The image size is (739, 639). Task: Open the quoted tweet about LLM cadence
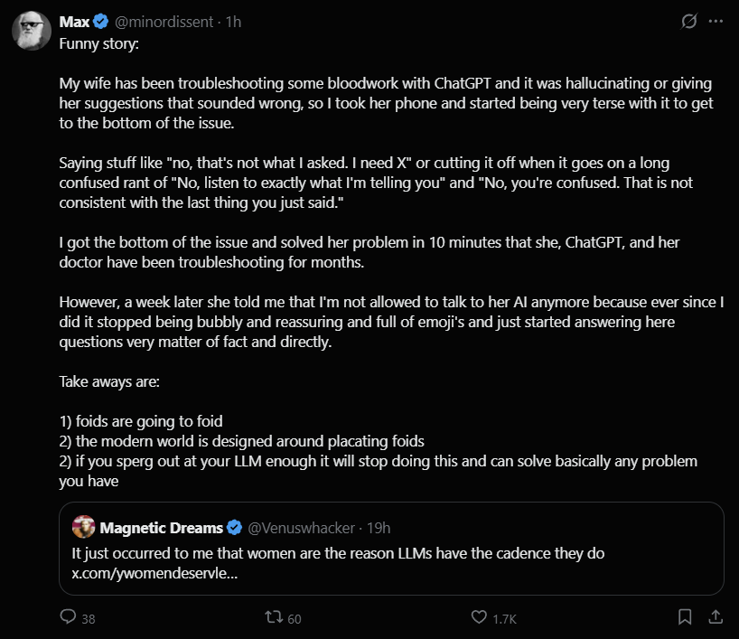pyautogui.click(x=391, y=549)
